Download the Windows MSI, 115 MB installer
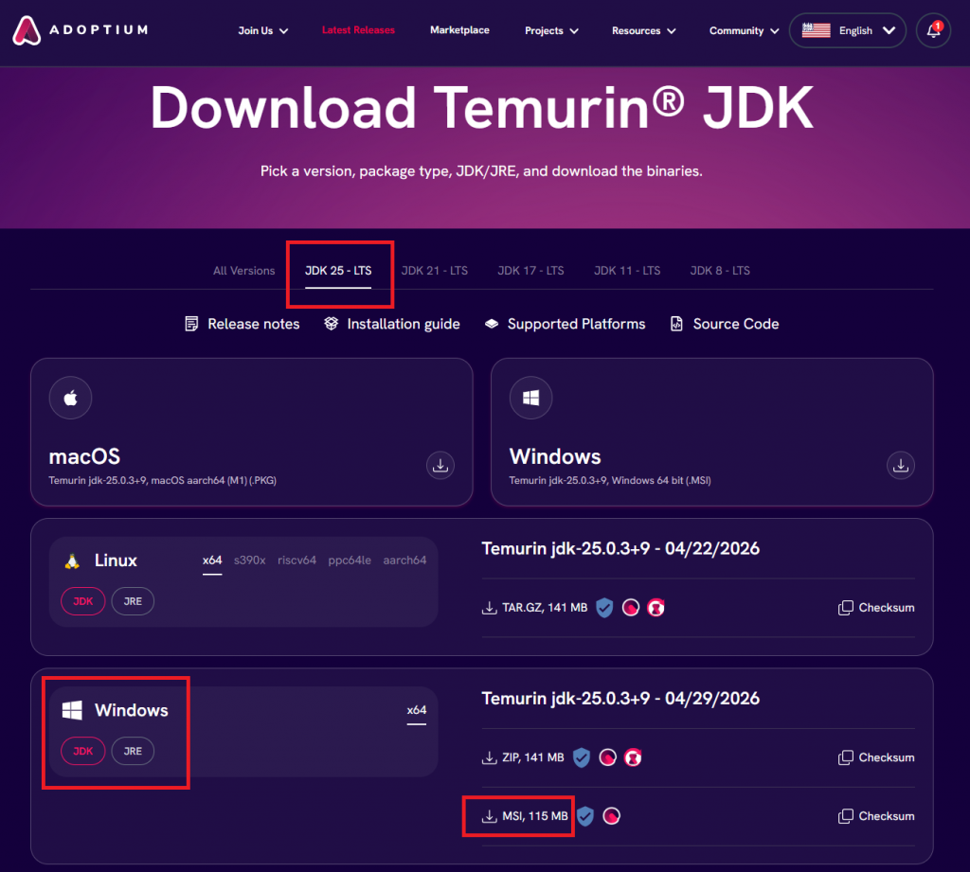 [525, 816]
